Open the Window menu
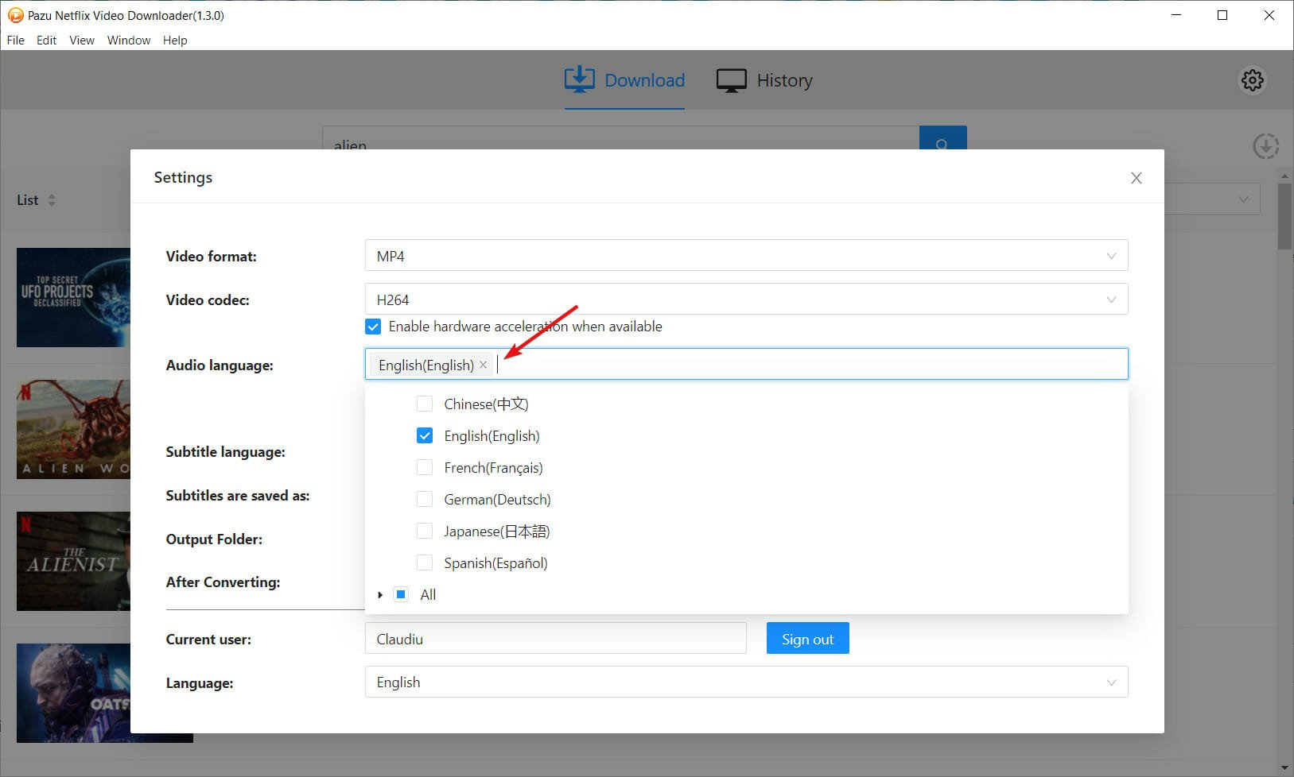The width and height of the screenshot is (1294, 777). click(129, 41)
